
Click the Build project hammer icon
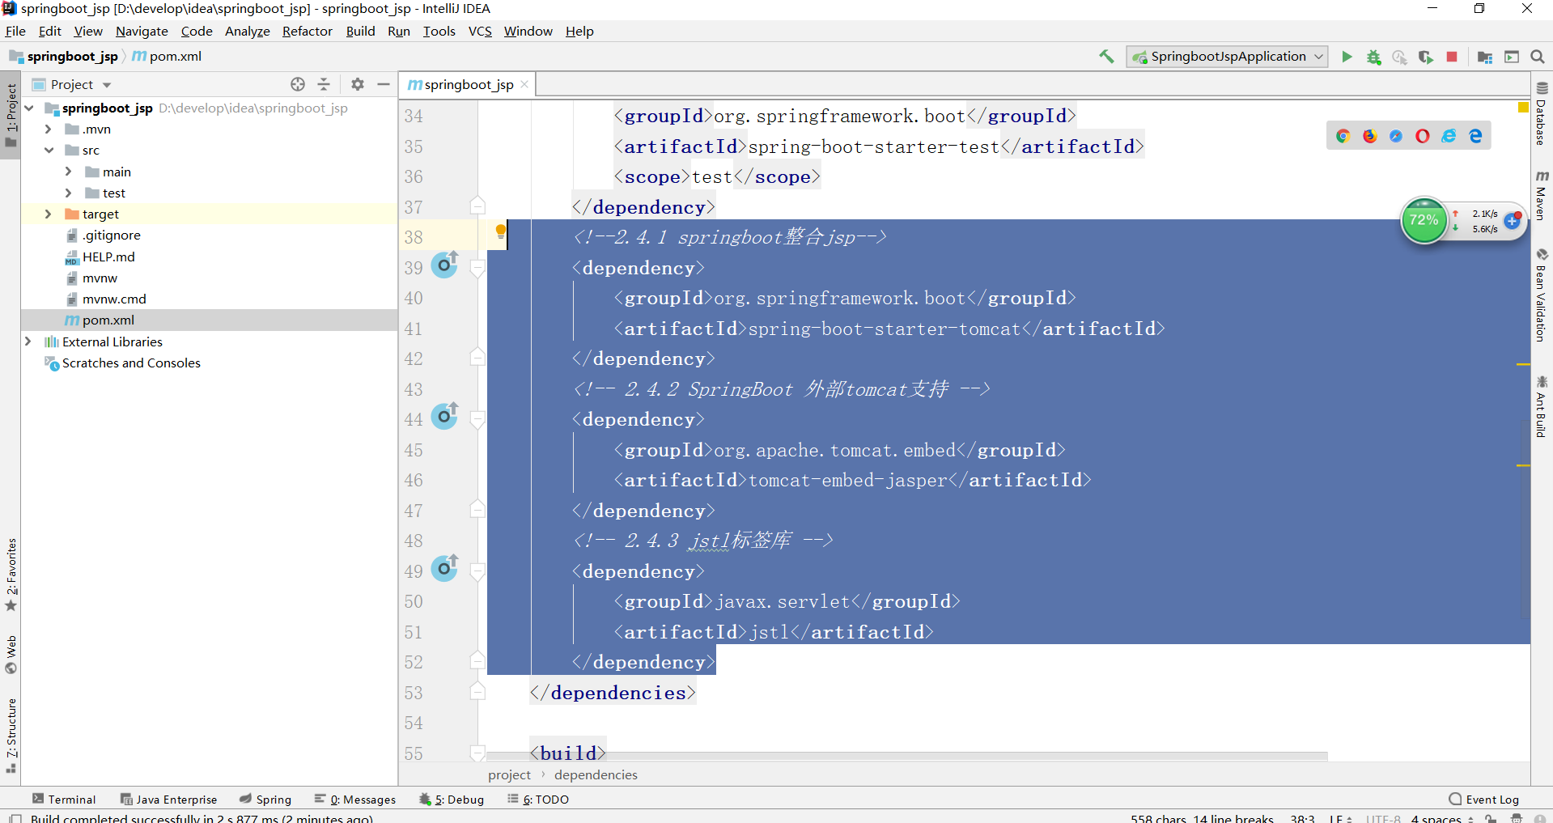click(x=1106, y=57)
